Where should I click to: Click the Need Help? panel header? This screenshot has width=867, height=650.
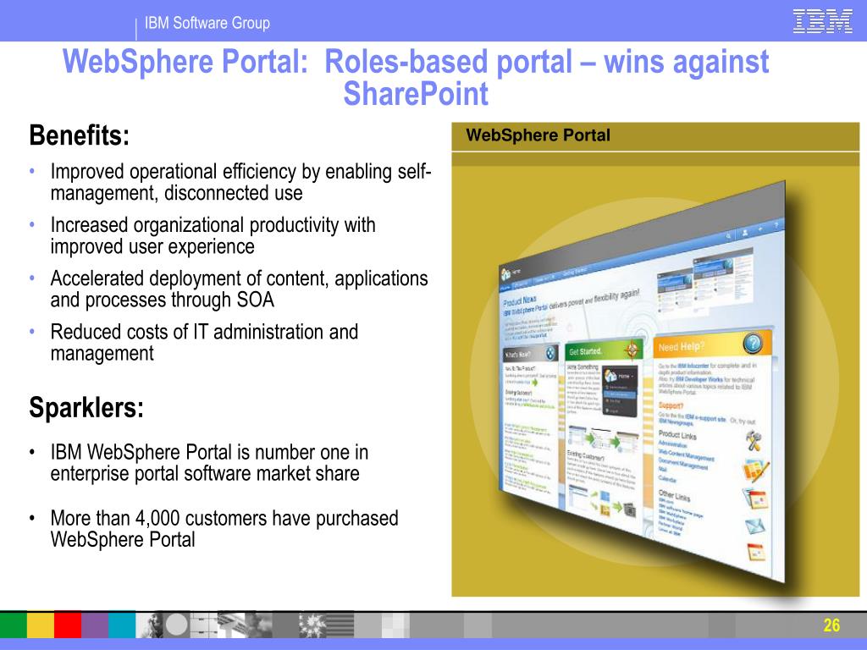pos(712,345)
